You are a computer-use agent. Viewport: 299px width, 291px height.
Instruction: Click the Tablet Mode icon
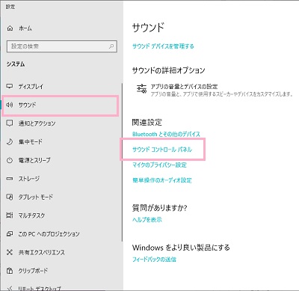click(10, 197)
